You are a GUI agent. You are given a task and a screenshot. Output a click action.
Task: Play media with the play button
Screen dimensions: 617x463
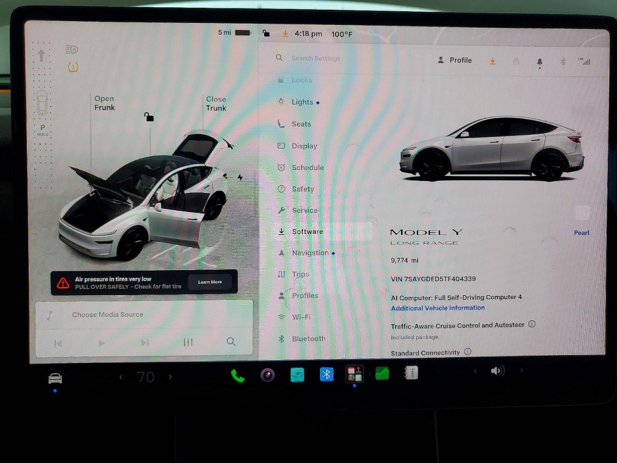click(x=101, y=343)
